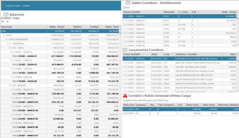Click difference value -122,47
This screenshot has height=138, width=239.
click(235, 114)
